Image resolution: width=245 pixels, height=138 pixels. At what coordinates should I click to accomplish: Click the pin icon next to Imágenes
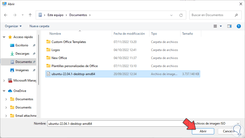click(x=34, y=70)
